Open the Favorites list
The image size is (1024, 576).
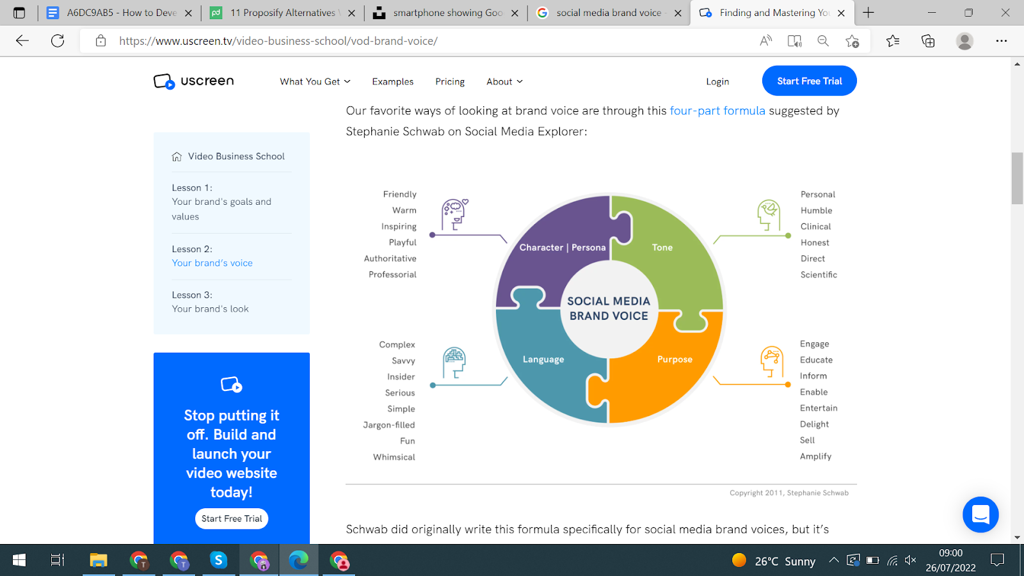pyautogui.click(x=893, y=41)
